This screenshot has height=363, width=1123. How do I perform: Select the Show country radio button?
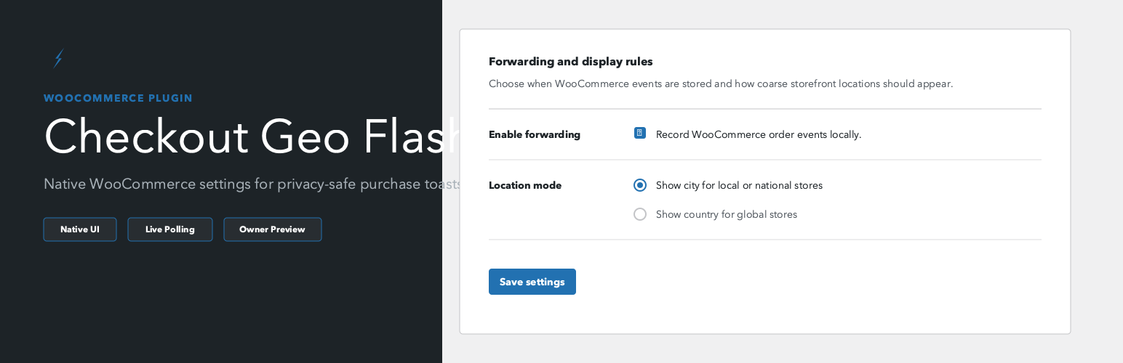click(640, 214)
